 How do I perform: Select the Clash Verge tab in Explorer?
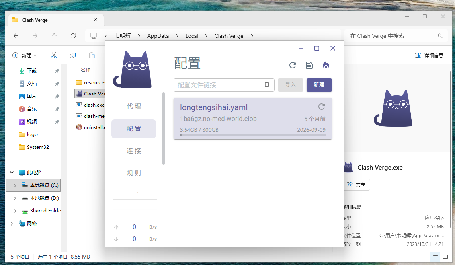[56, 20]
